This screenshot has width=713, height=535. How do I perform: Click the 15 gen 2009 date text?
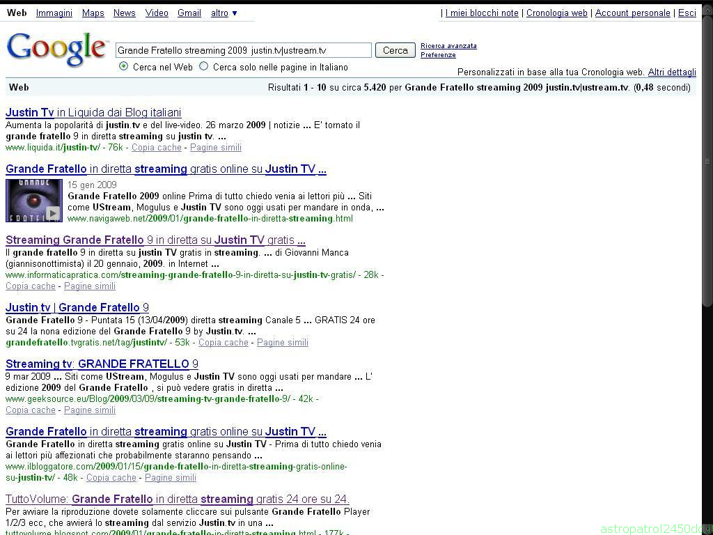(92, 185)
